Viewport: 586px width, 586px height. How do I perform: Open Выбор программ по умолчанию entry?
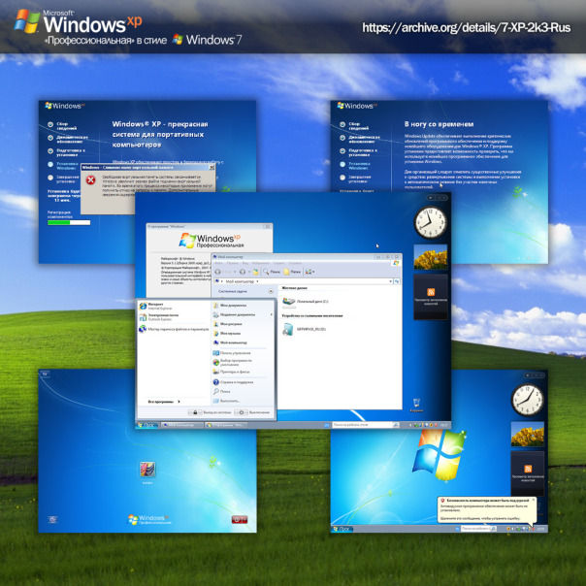(233, 362)
